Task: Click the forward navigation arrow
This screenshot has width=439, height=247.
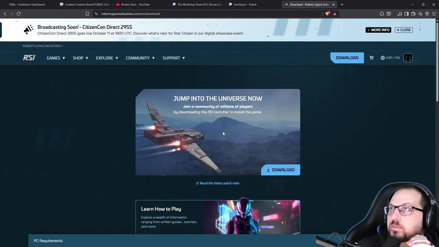Action: pos(11,14)
